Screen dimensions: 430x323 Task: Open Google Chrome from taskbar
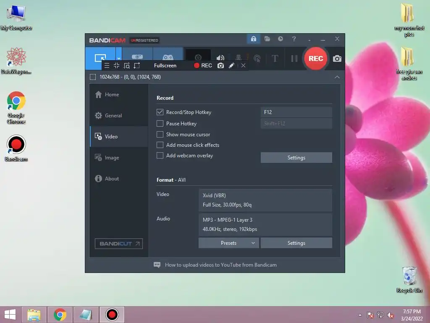click(x=60, y=315)
